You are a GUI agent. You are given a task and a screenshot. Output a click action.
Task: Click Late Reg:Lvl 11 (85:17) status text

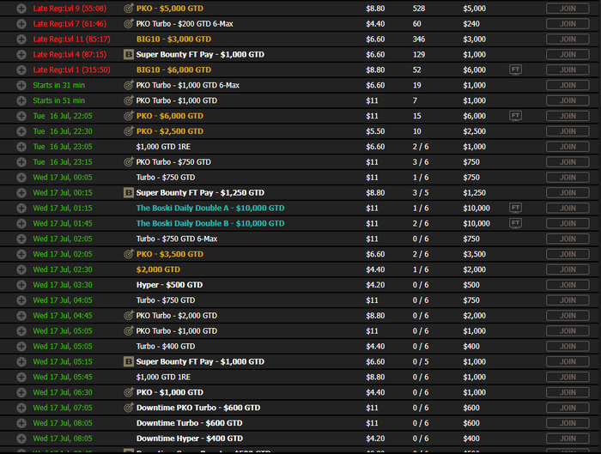pos(71,39)
